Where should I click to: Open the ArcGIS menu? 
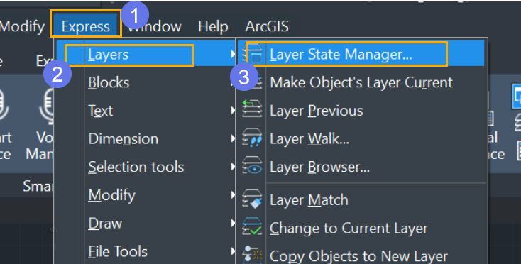(x=267, y=26)
